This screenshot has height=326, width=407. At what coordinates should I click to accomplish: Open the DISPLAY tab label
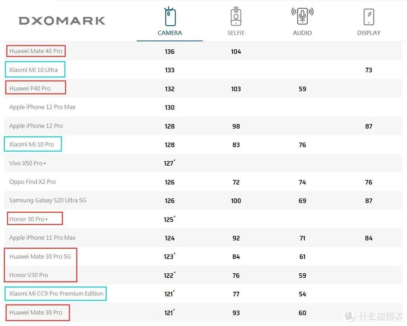[369, 33]
